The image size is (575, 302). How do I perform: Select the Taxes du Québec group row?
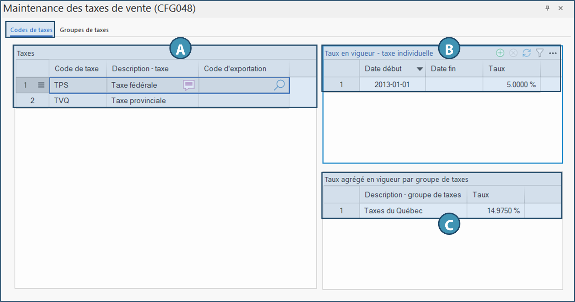pos(394,211)
